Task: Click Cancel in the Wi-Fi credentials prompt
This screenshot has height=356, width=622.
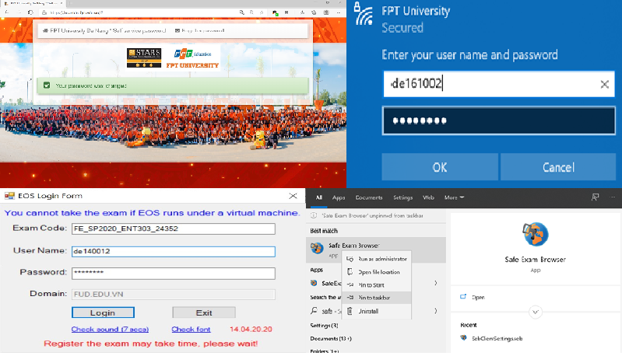Action: [558, 167]
